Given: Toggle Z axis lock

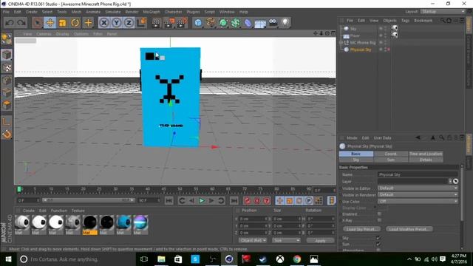Looking at the screenshot, I should point(129,23).
